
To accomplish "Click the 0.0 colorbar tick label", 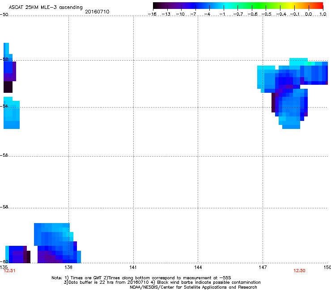I will [309, 14].
